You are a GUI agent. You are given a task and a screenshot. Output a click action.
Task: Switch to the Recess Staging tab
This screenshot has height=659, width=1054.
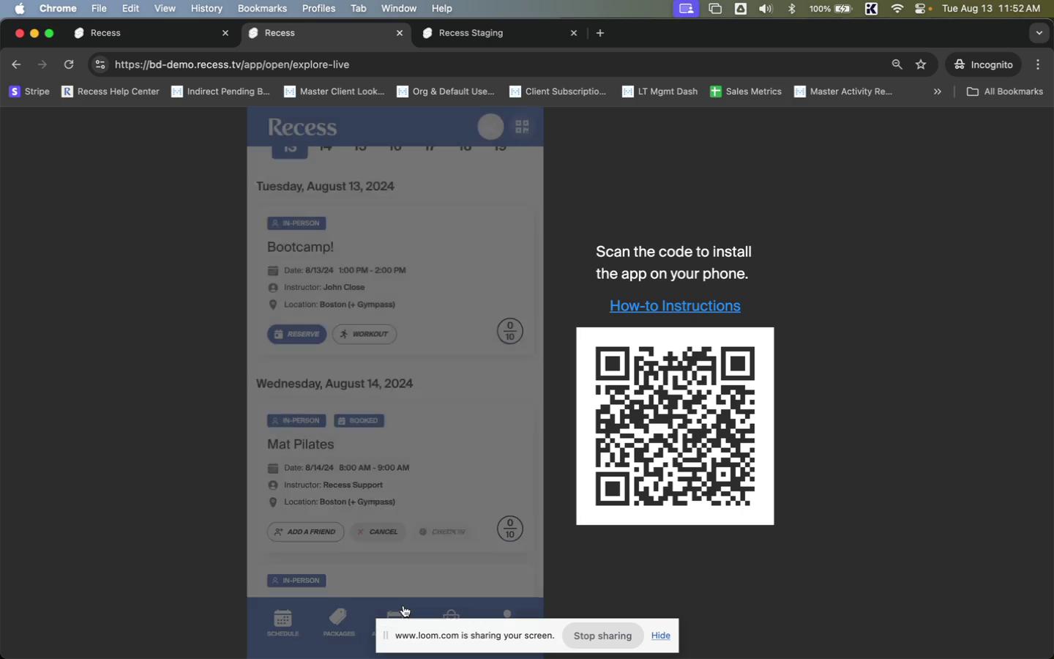tap(501, 33)
